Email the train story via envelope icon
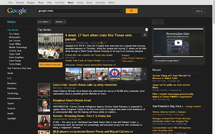Viewport: 215px width, 134px height. (x=105, y=43)
